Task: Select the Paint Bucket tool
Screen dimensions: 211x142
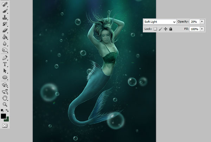Action: coord(5,37)
